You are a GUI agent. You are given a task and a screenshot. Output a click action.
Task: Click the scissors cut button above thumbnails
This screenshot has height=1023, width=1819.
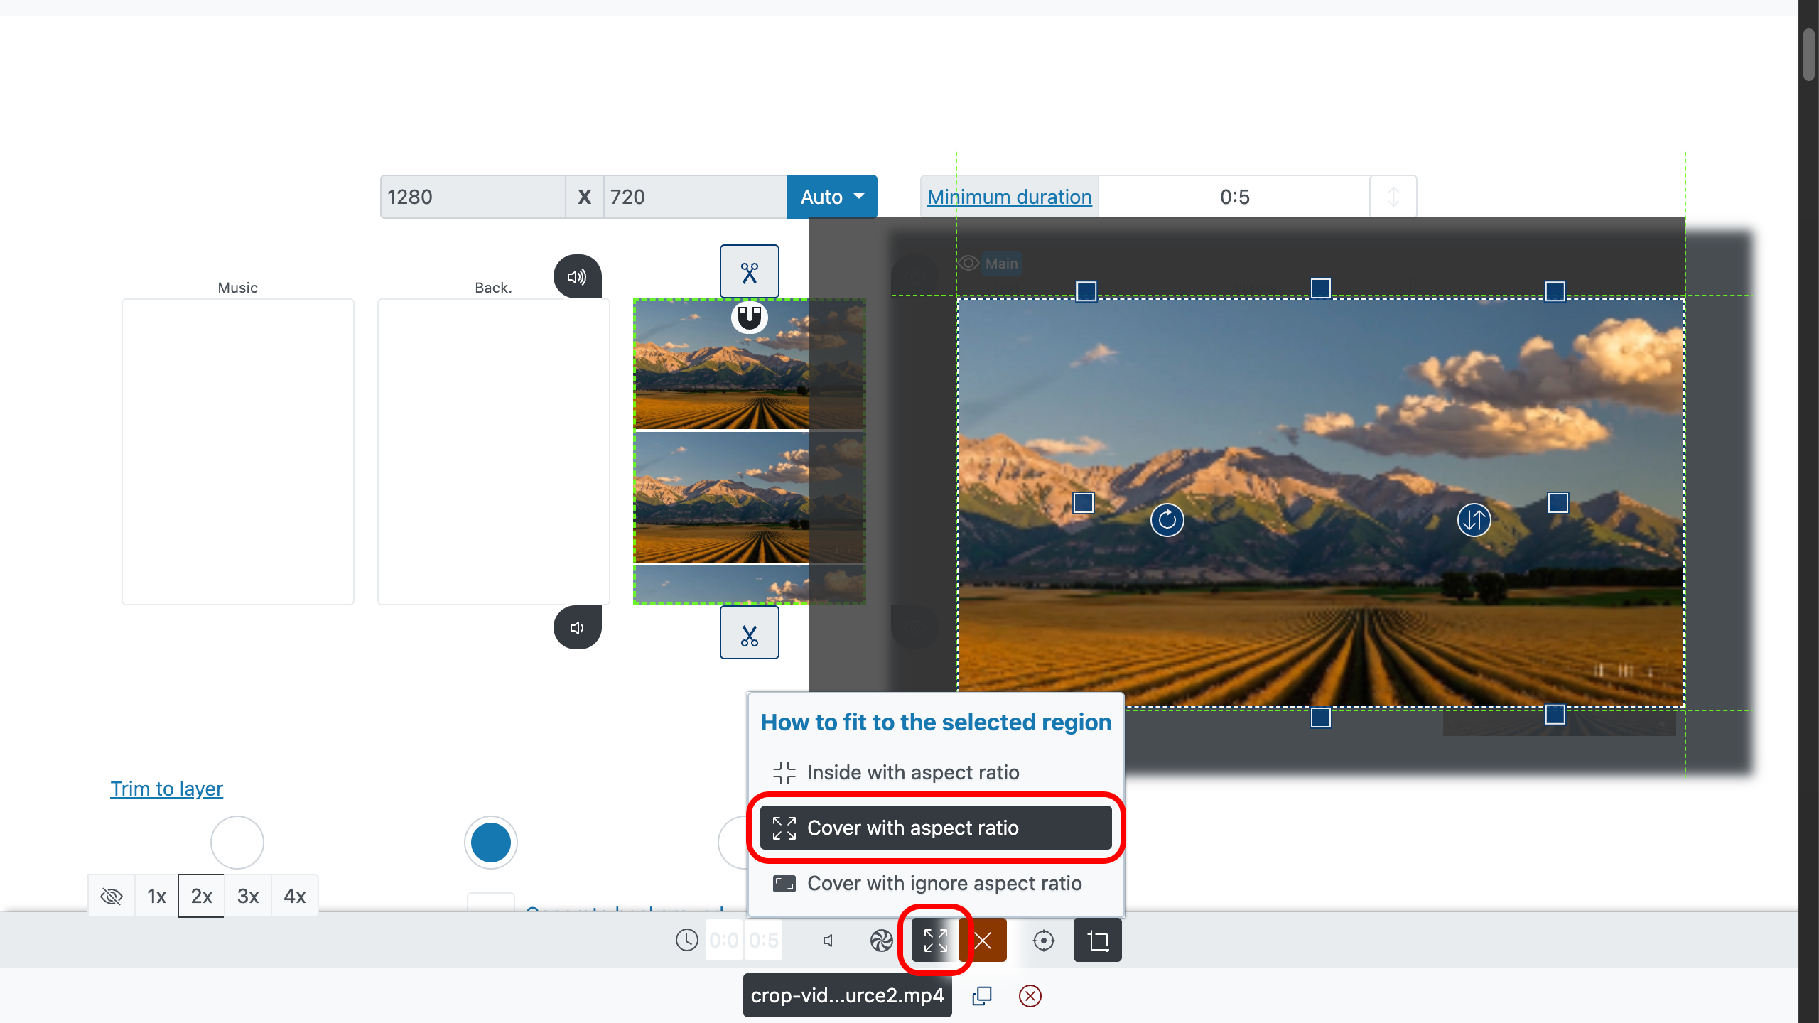coord(749,273)
